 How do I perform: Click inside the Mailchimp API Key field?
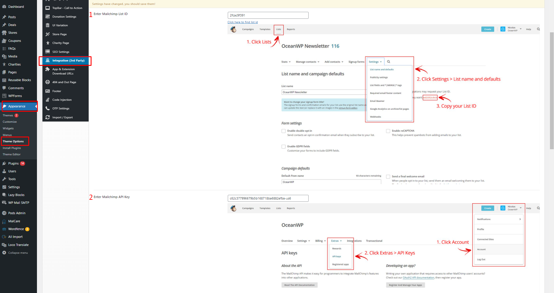click(268, 198)
